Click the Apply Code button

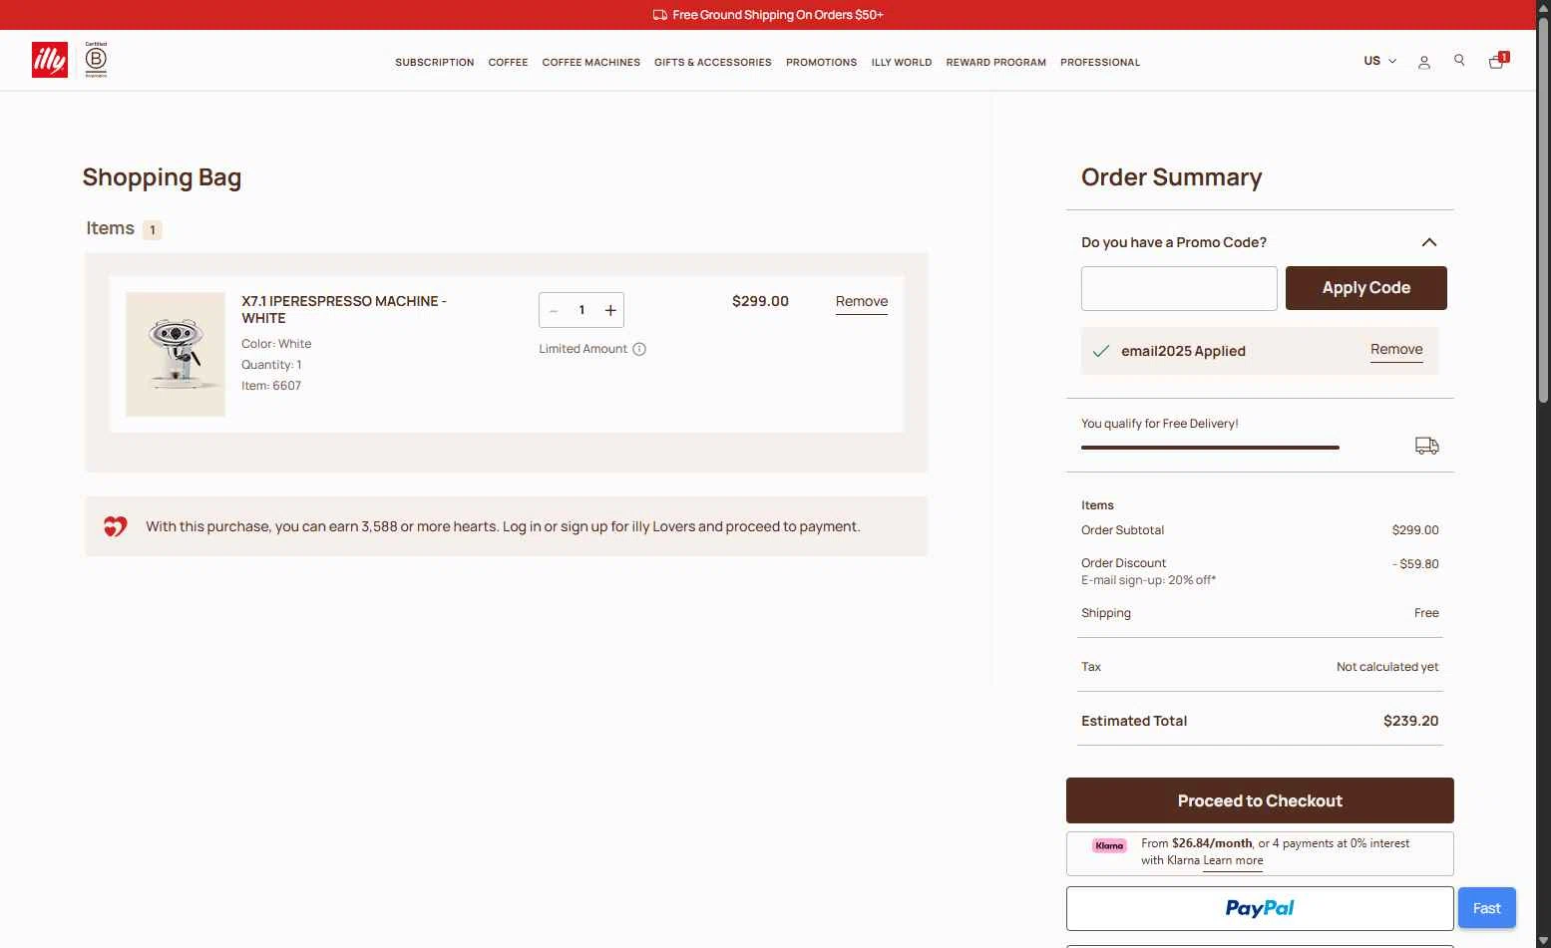pyautogui.click(x=1366, y=288)
